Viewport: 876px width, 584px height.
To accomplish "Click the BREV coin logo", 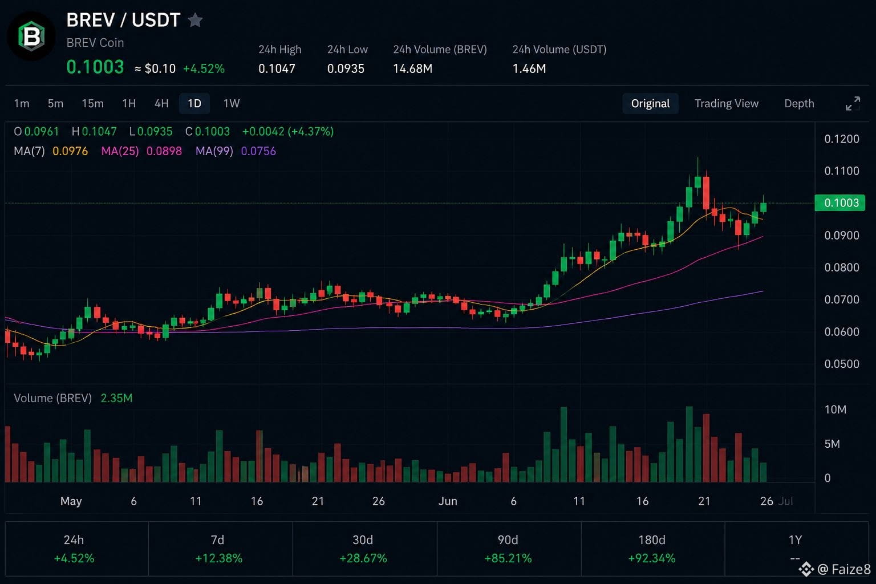I will tap(31, 36).
